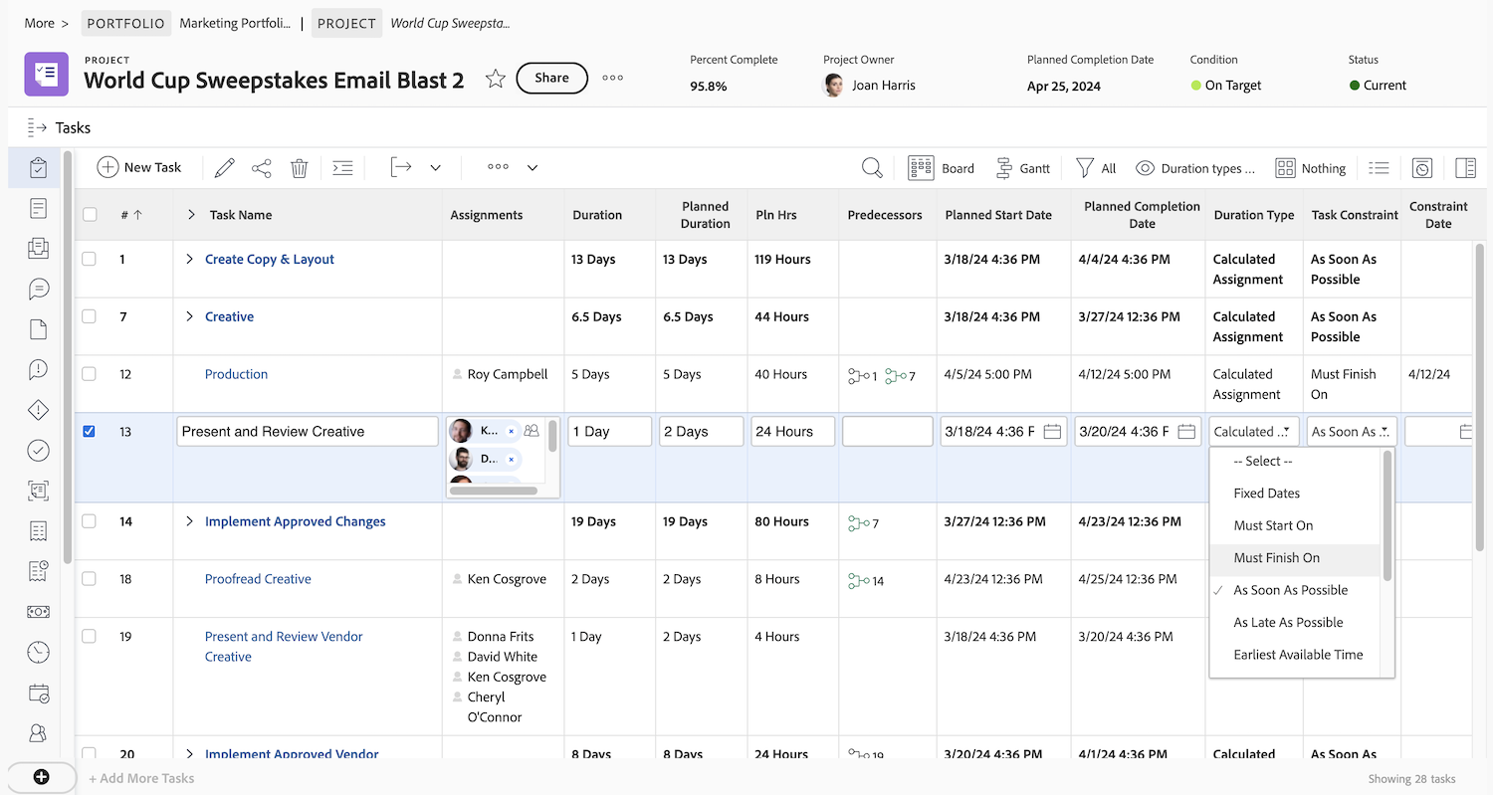
Task: Click the trash delete icon
Action: pyautogui.click(x=299, y=168)
